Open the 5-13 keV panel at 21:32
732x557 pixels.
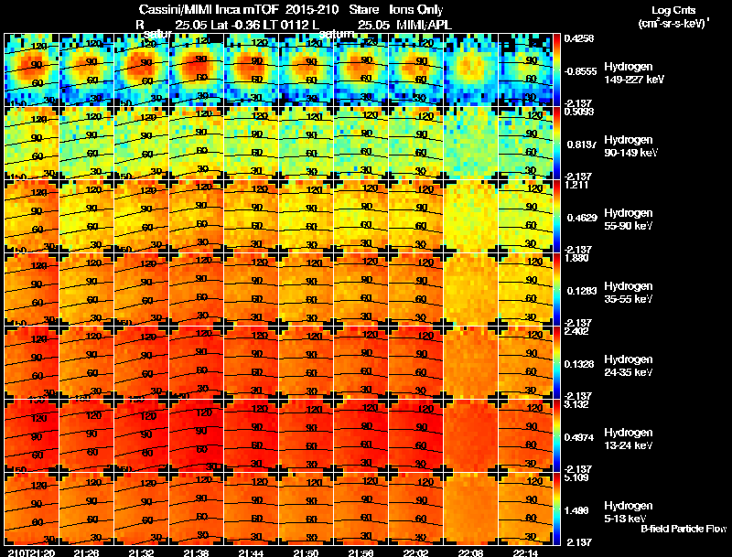(x=142, y=509)
